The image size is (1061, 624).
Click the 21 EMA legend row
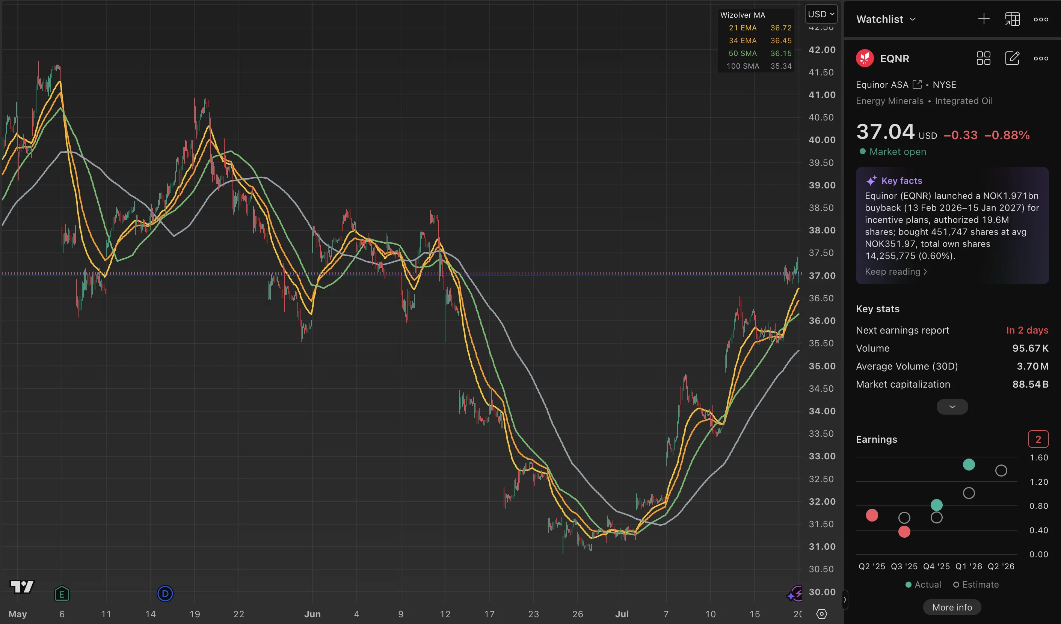tap(760, 28)
